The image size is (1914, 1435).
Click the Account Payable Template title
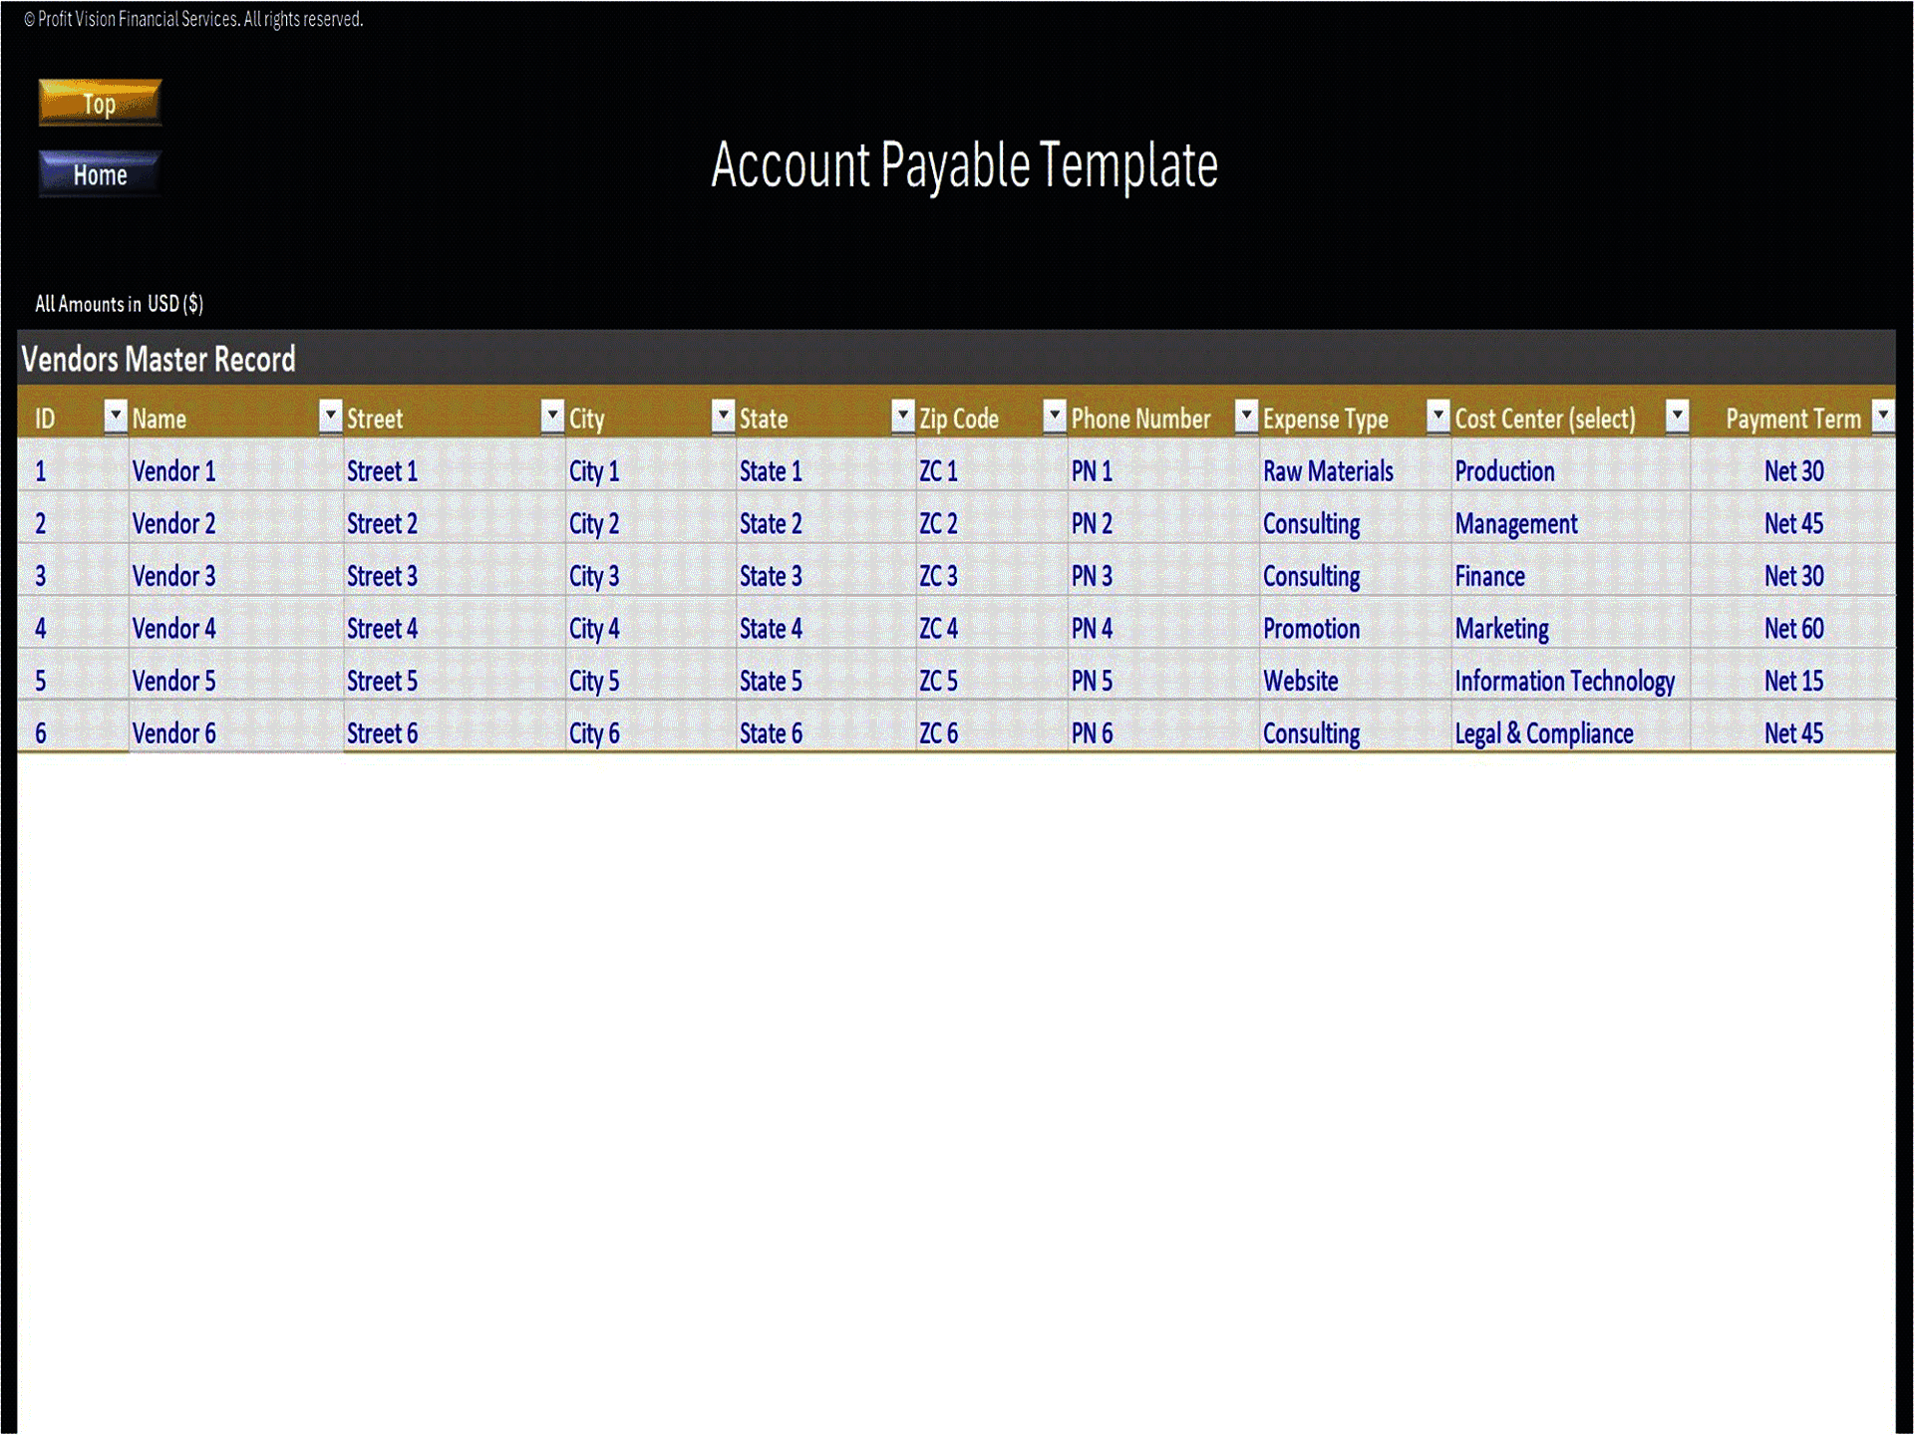(964, 165)
